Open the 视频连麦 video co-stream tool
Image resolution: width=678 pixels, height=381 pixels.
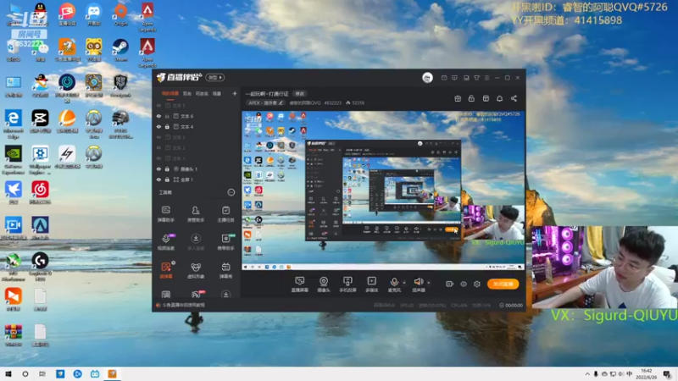coord(165,242)
